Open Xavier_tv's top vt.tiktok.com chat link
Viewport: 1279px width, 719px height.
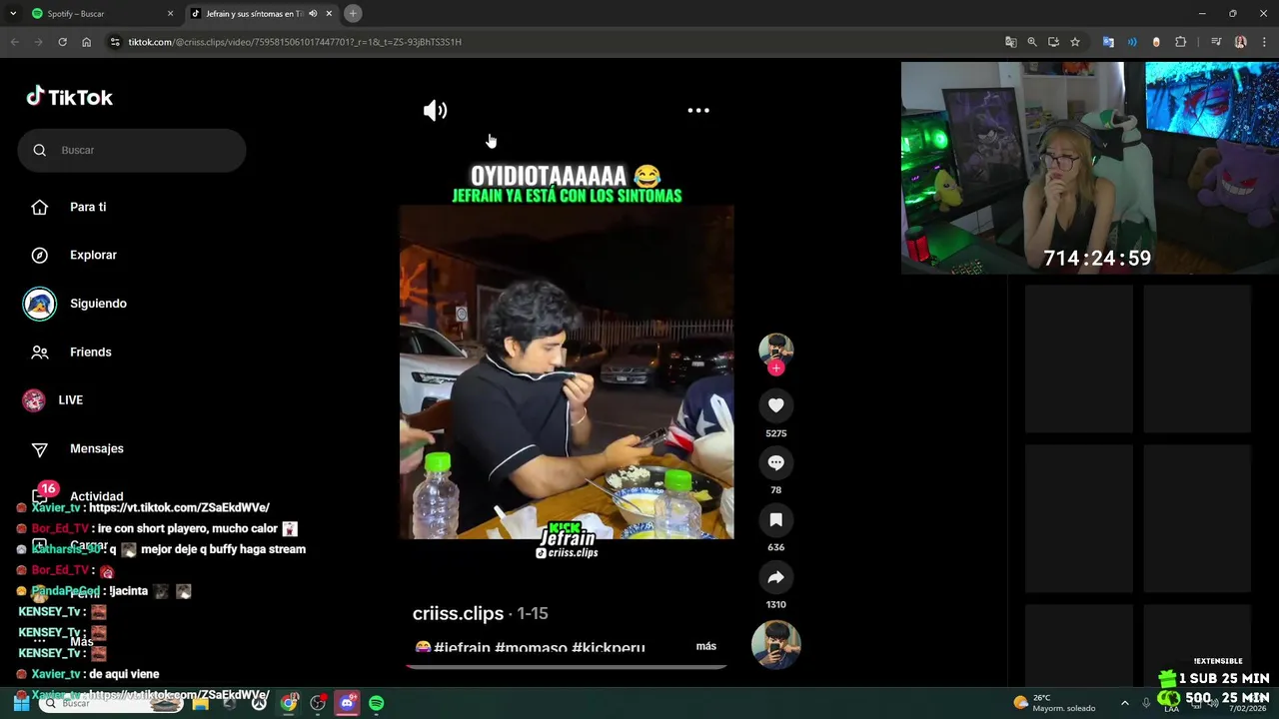(x=179, y=507)
